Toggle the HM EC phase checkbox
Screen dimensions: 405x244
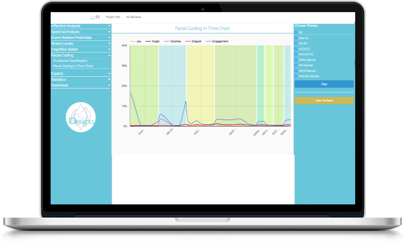click(x=296, y=43)
